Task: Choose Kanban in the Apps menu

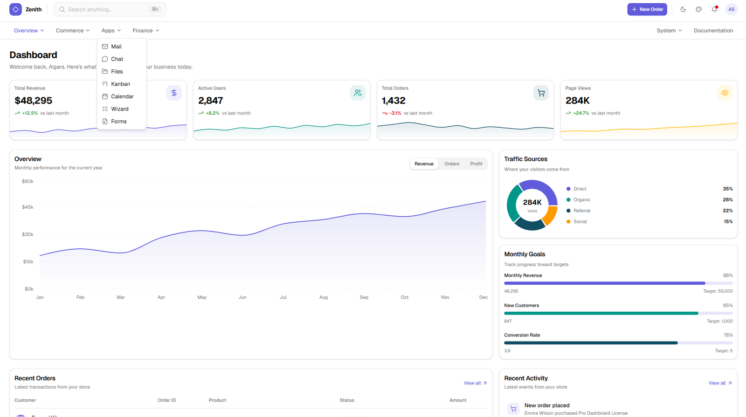Action: (122, 84)
